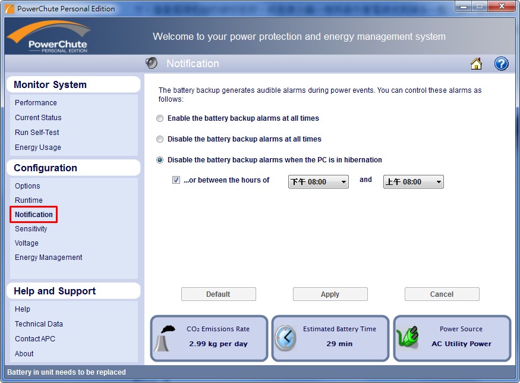520x383 pixels.
Task: Select Enable battery backup alarms at all times
Action: [x=160, y=118]
